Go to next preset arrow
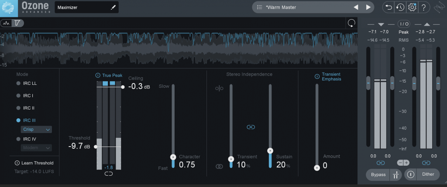 click(368, 7)
